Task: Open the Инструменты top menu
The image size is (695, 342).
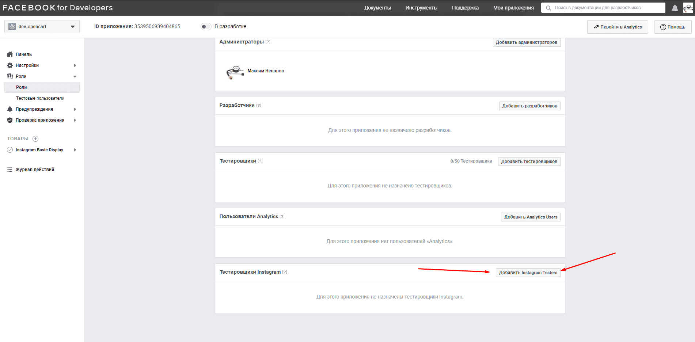Action: (421, 8)
